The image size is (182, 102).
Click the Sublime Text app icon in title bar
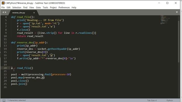(3, 3)
